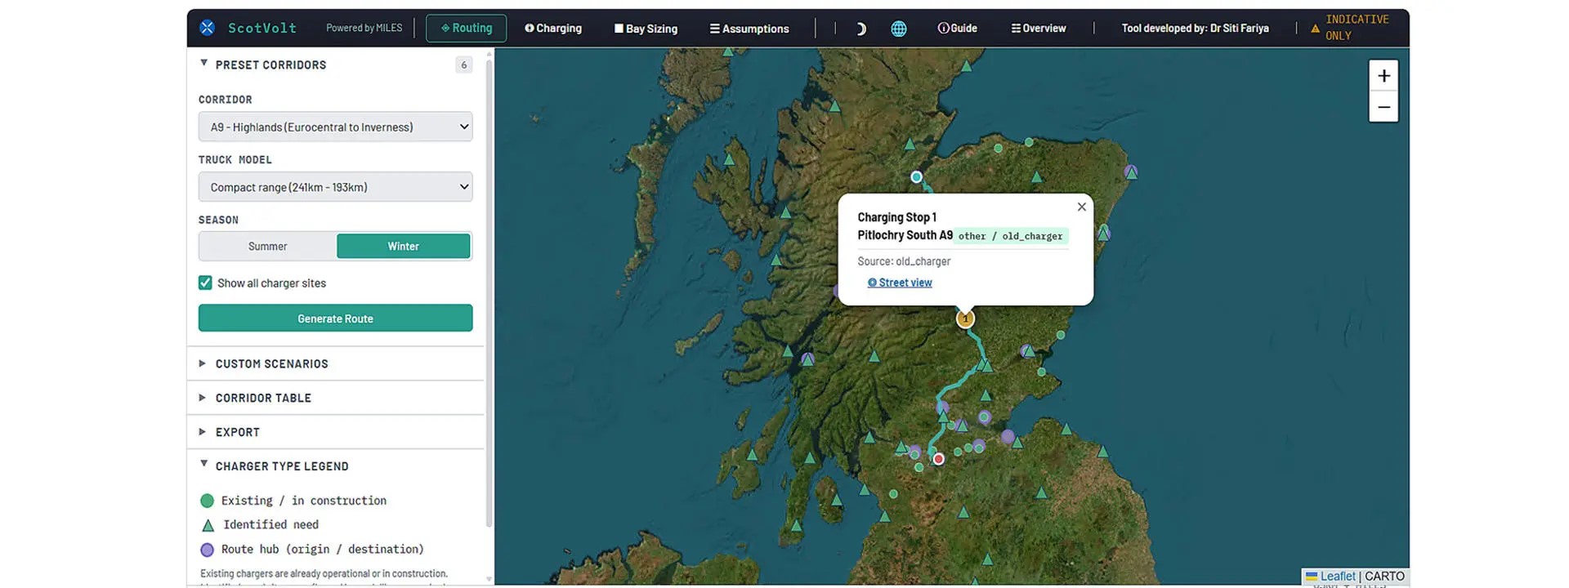Click the orange warning triangle icon
Screen dimensions: 1569x588
coord(1315,29)
